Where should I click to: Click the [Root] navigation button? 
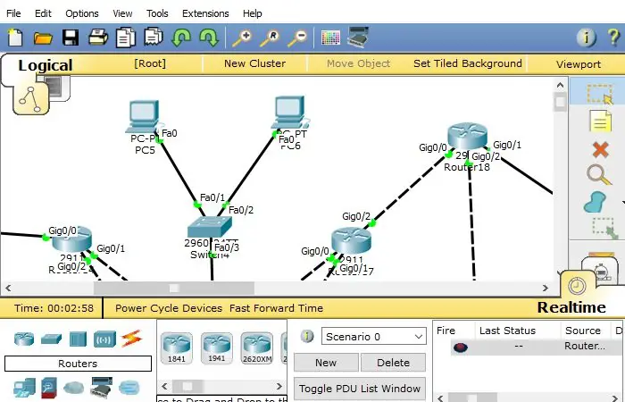click(x=150, y=63)
